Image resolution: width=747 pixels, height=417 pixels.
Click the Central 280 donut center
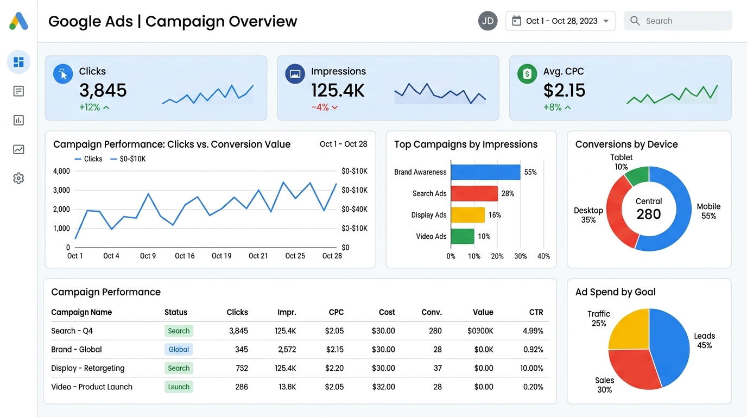(649, 209)
